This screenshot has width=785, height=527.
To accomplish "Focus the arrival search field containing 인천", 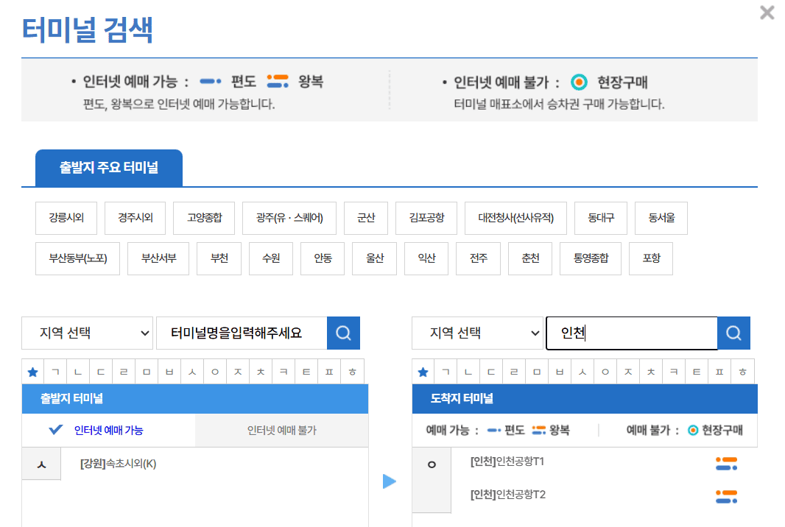I will pos(632,333).
